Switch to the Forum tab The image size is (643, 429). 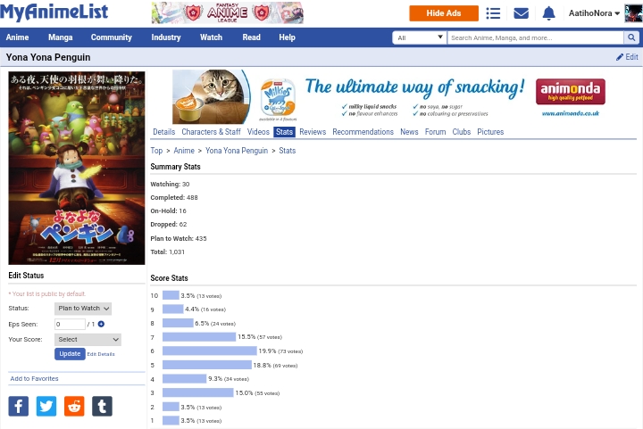click(x=435, y=132)
